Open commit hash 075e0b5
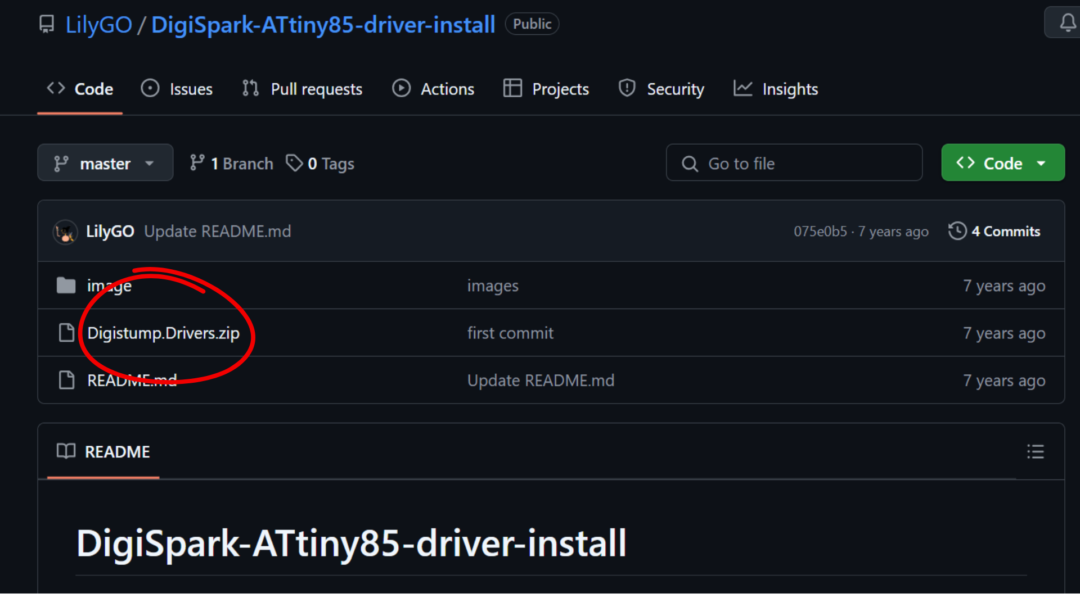1080x607 pixels. click(x=820, y=232)
